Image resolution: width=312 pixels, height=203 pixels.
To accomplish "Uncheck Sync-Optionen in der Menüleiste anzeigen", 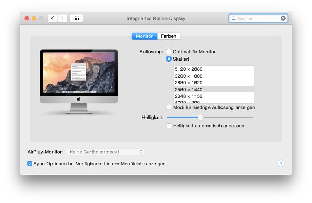I will (x=30, y=164).
